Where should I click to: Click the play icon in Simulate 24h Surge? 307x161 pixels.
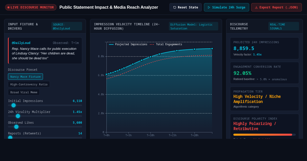tap(209, 7)
